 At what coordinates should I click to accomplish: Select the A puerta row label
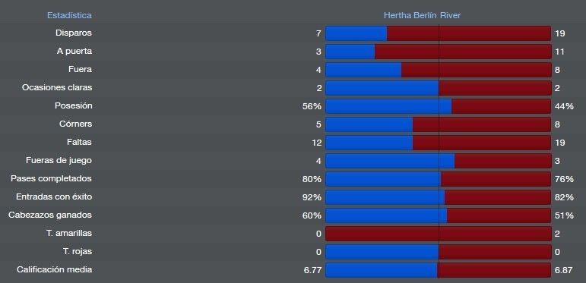click(74, 51)
